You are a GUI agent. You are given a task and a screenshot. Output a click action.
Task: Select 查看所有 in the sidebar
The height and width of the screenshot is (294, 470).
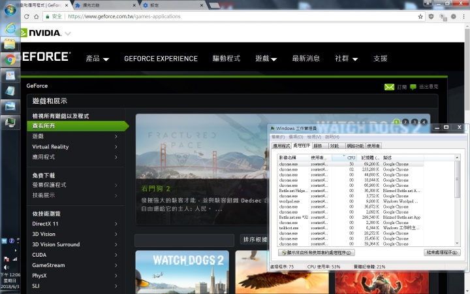[78, 125]
